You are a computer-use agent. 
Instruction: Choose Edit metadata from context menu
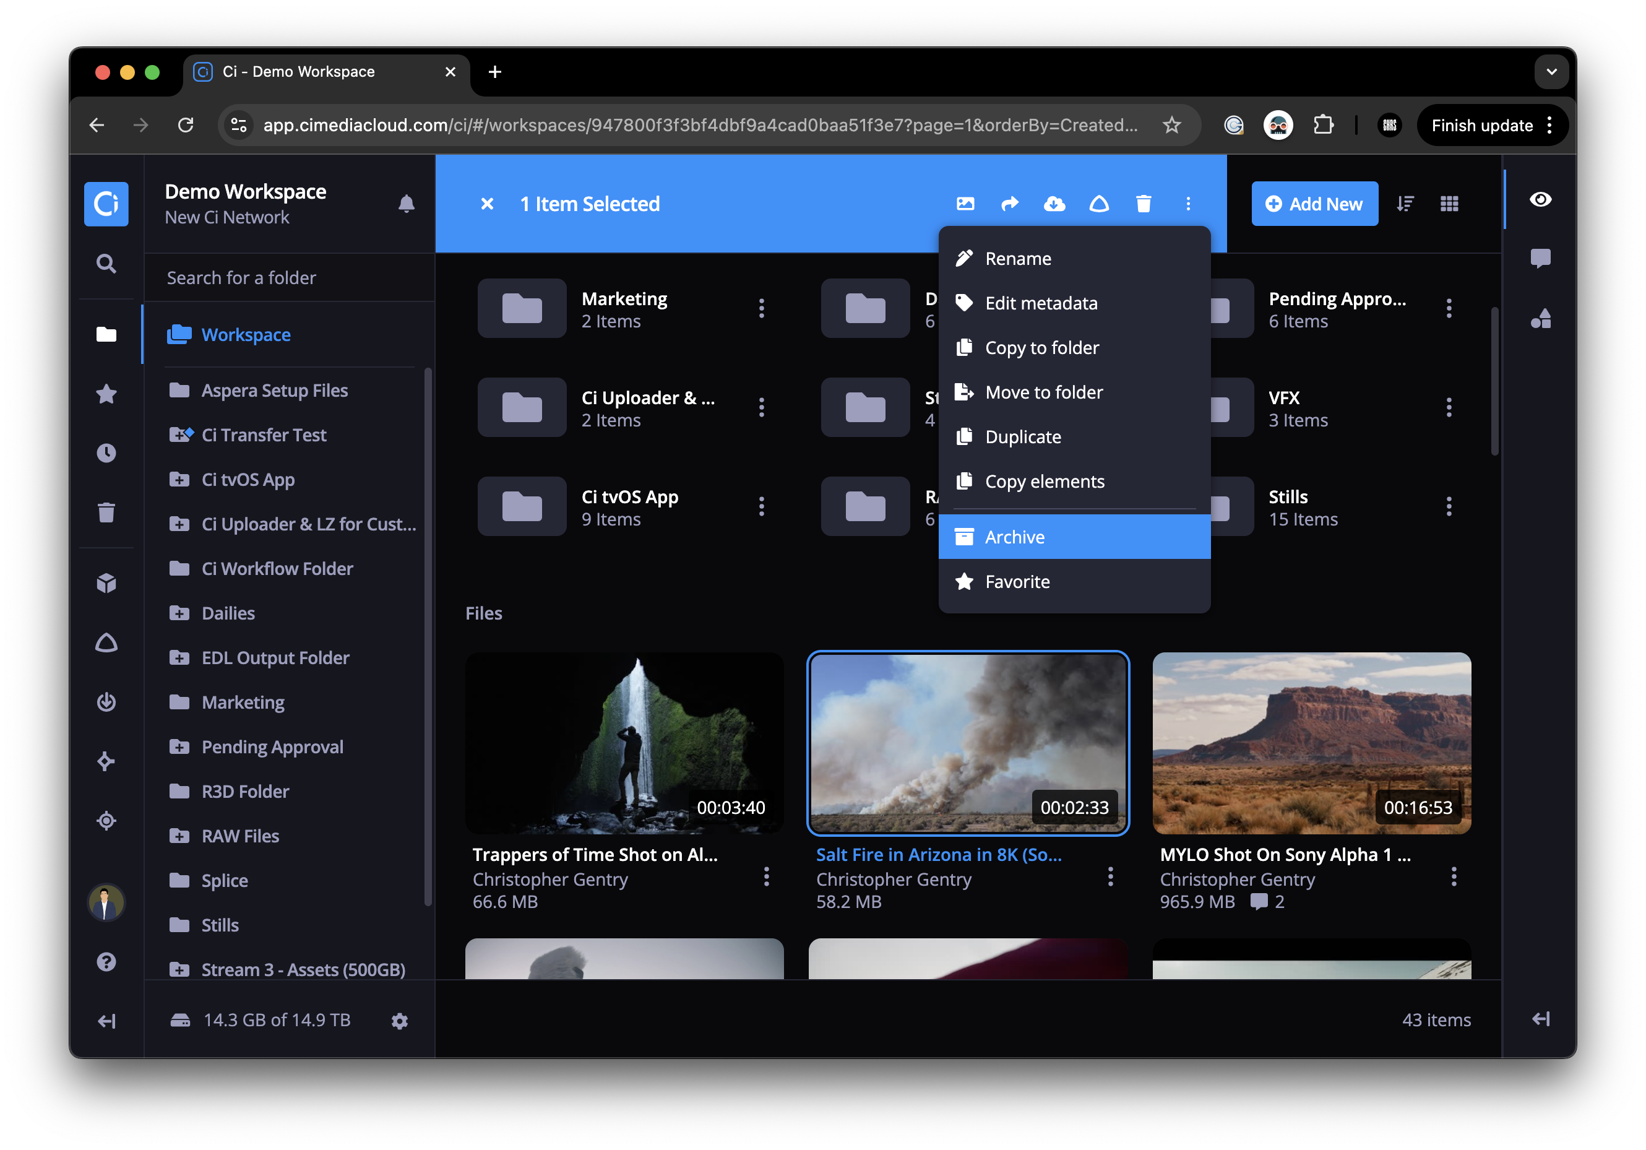1074,303
